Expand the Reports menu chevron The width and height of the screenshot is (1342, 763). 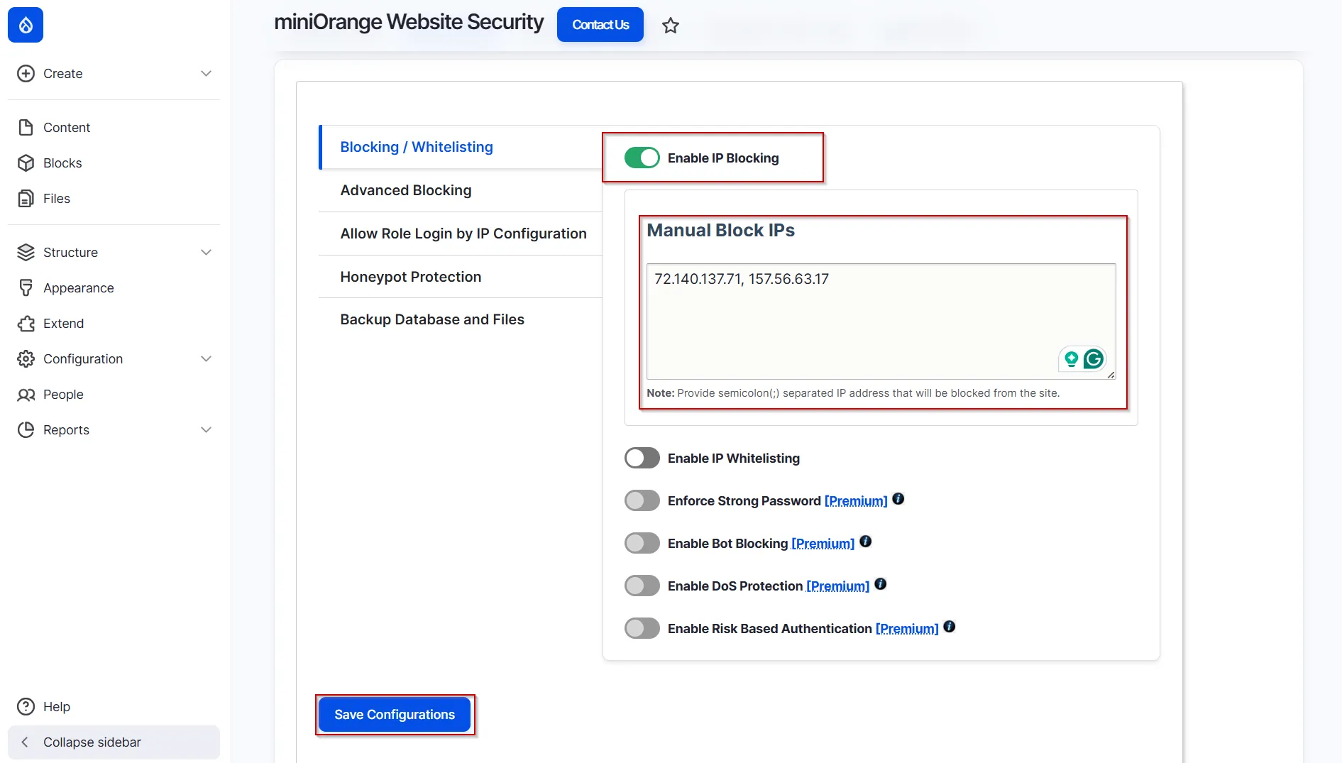206,430
